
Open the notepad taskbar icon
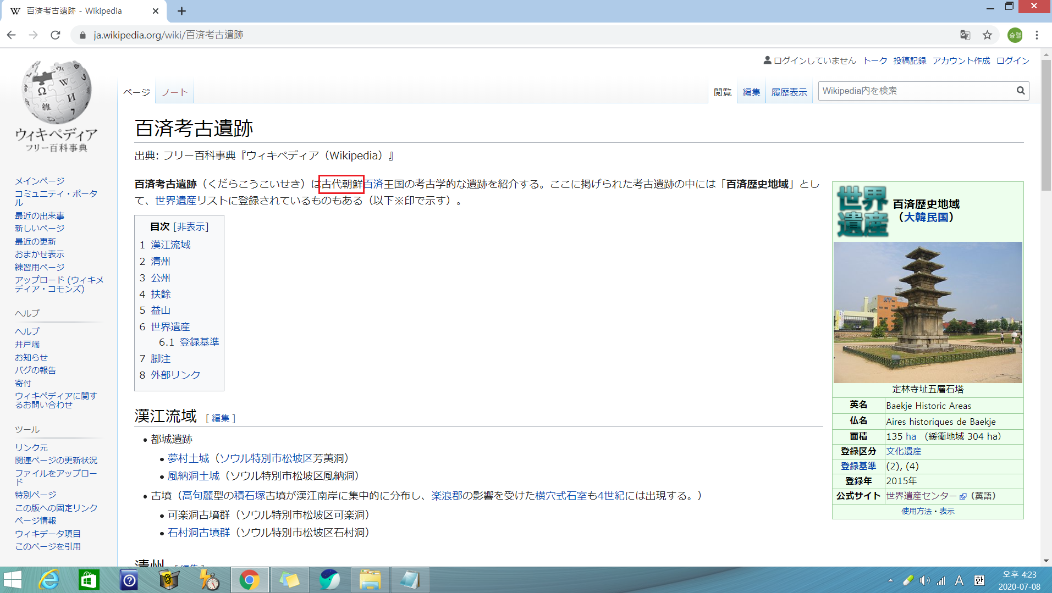[410, 580]
